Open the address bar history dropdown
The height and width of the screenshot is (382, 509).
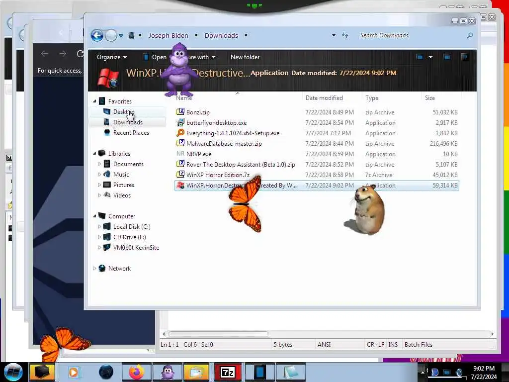pos(334,35)
